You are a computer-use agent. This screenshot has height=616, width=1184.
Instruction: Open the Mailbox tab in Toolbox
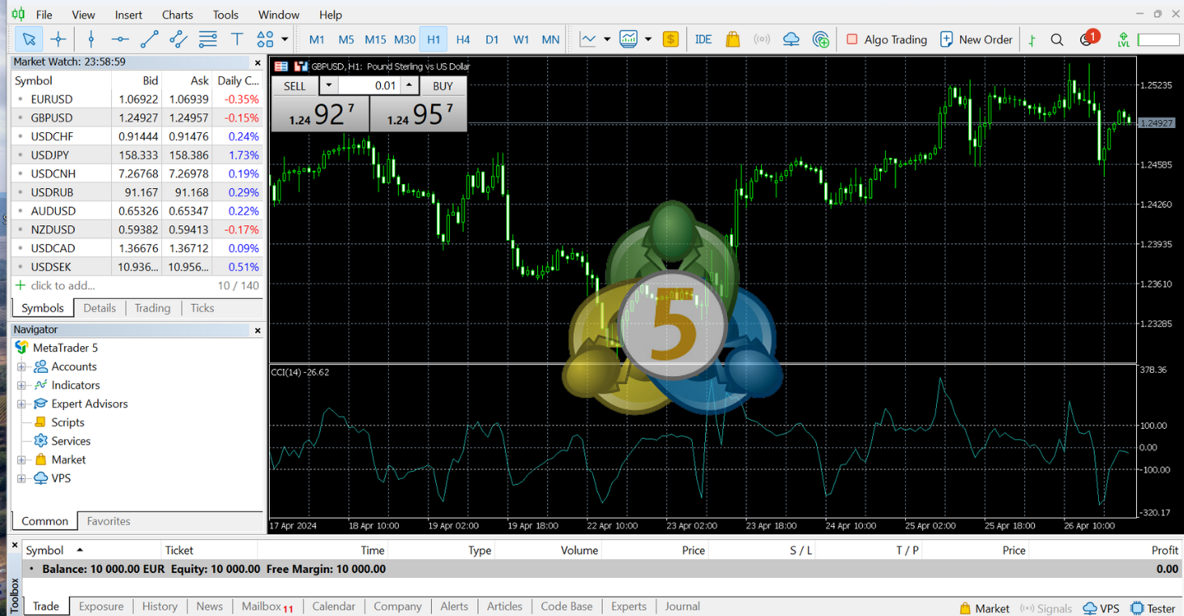coord(267,606)
